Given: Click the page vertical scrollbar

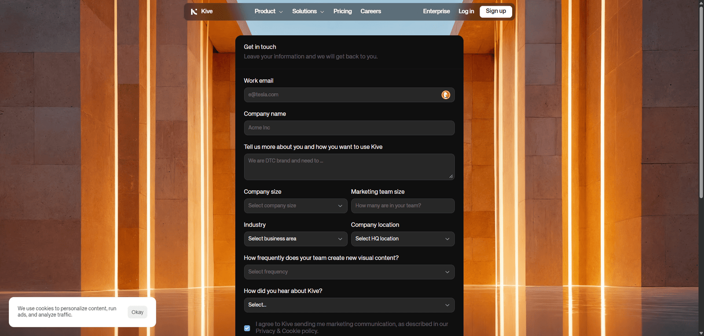Looking at the screenshot, I should 701,132.
